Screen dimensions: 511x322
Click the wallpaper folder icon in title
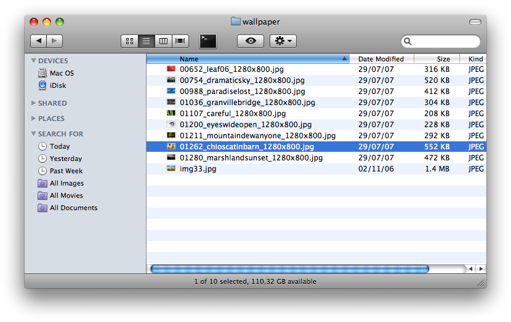pyautogui.click(x=236, y=22)
